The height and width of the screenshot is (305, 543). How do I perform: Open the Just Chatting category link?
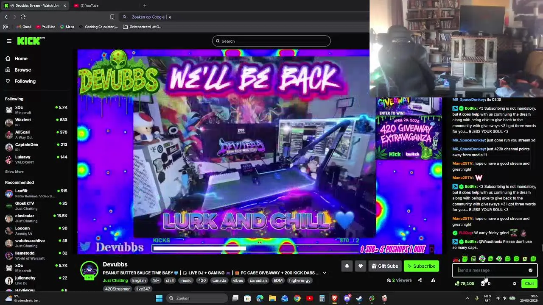115,280
